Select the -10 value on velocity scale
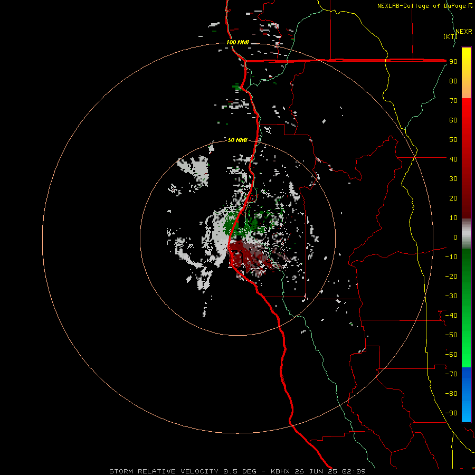 (x=451, y=257)
